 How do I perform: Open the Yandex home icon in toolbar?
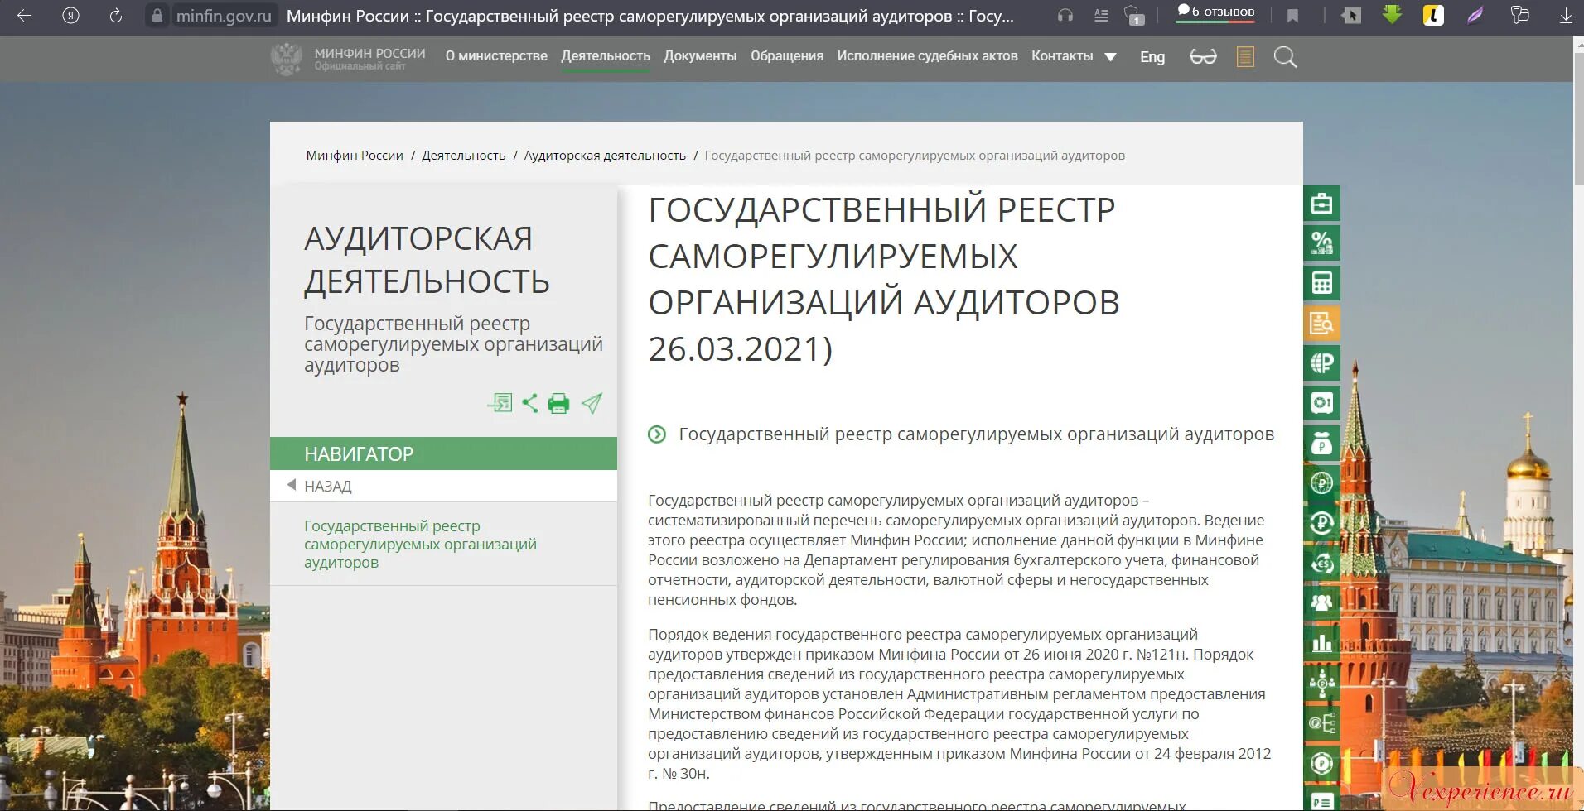(x=70, y=16)
